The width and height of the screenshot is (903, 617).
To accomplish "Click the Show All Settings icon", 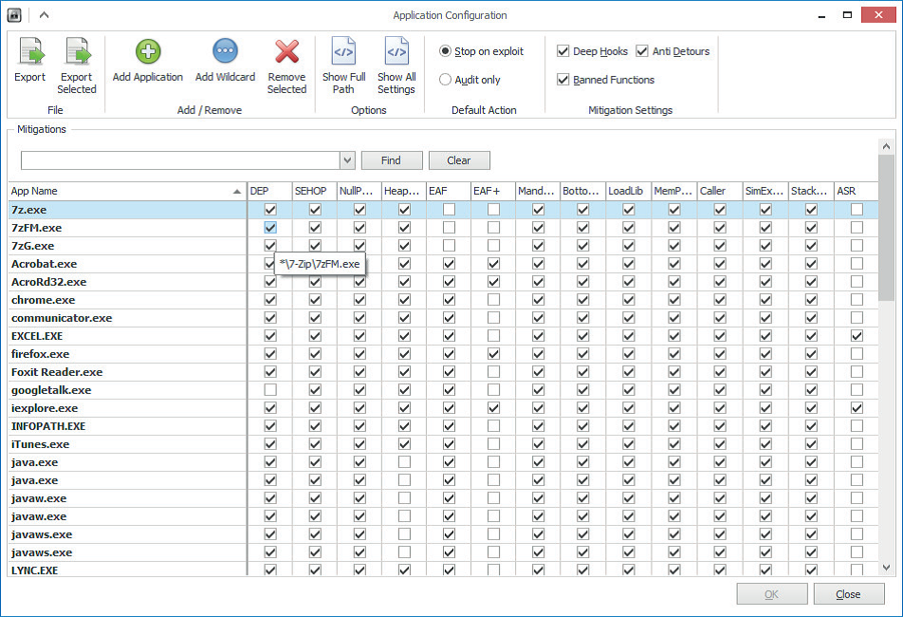I will (x=396, y=51).
